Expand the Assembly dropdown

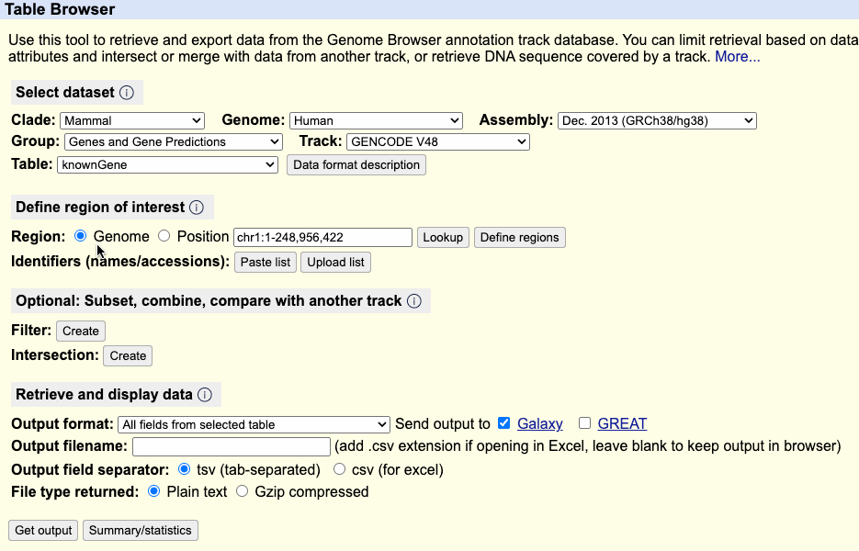pos(656,120)
